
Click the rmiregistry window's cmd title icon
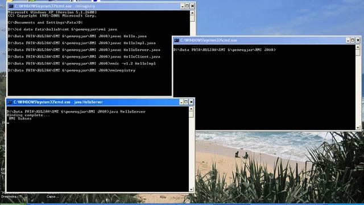click(x=11, y=6)
